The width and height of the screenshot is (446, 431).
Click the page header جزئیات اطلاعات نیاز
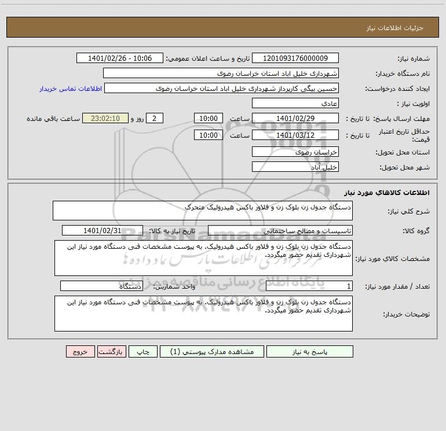(394, 28)
